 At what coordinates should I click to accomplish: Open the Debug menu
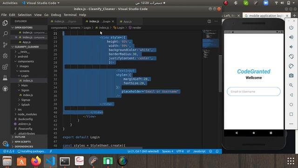pyautogui.click(x=56, y=15)
